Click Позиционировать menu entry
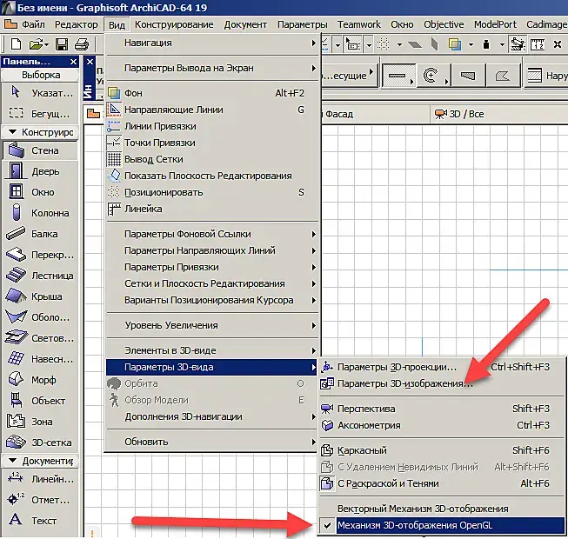568x539 pixels. (212, 192)
